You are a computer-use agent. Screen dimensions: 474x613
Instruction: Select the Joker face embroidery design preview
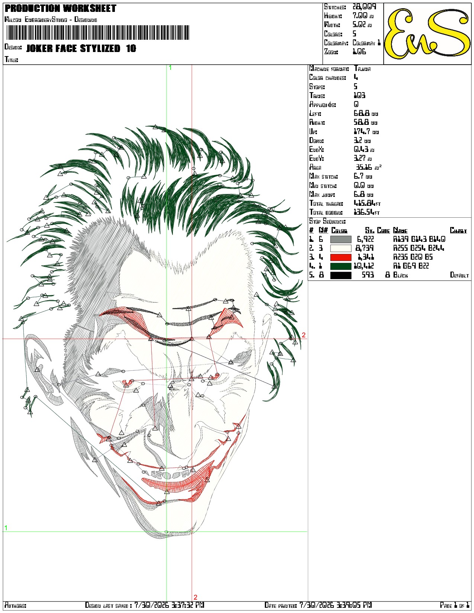coord(155,332)
